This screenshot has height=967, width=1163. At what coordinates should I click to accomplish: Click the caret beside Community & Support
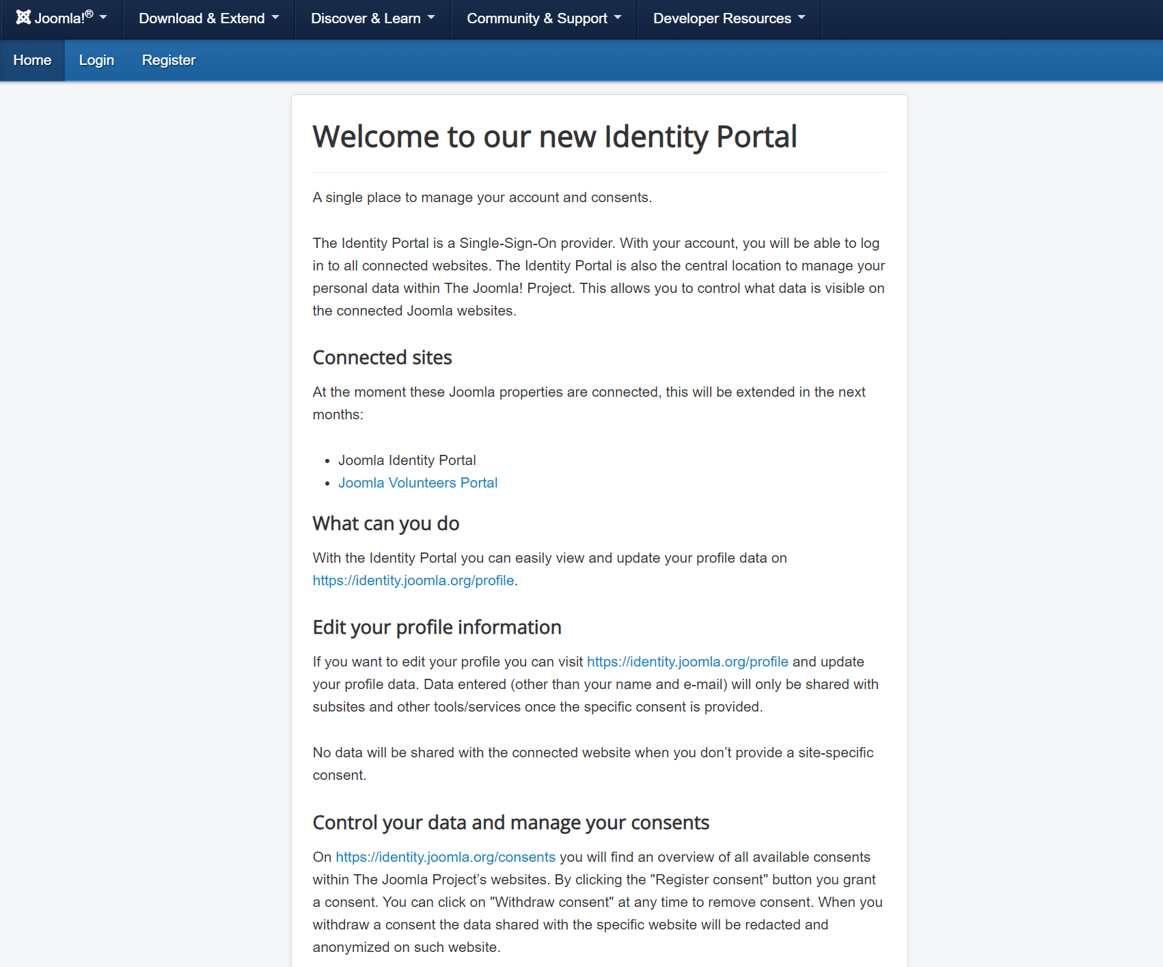coord(618,18)
